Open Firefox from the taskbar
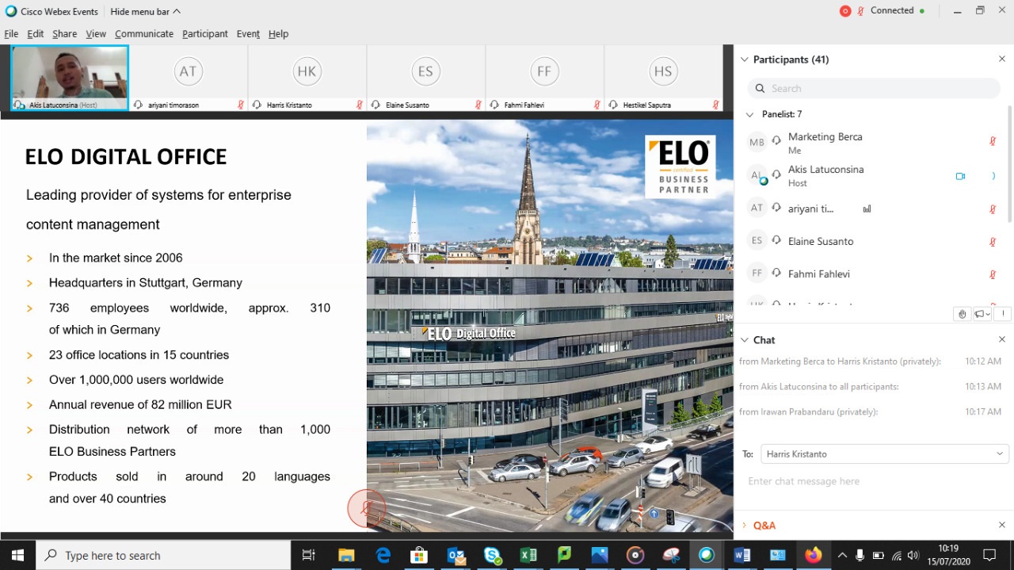Viewport: 1014px width, 570px height. pyautogui.click(x=814, y=555)
